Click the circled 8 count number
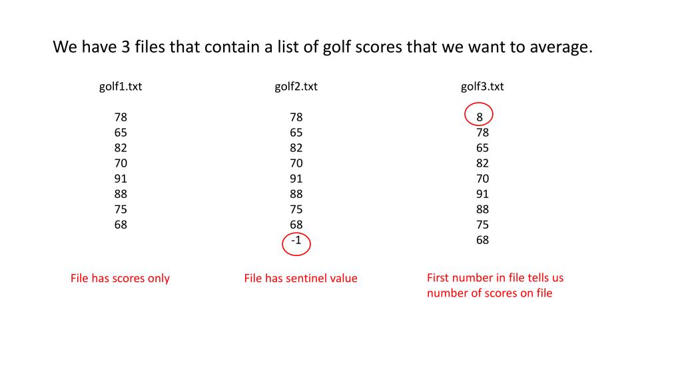The height and width of the screenshot is (384, 682). coord(480,117)
